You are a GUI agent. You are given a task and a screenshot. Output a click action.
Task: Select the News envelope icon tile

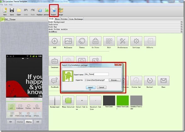pos(163,80)
